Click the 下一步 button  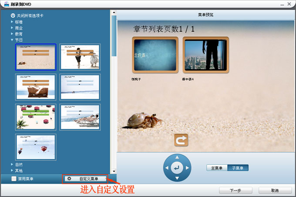click(235, 190)
